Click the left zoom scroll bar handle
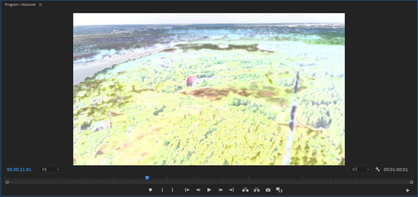The height and width of the screenshot is (197, 418). click(x=7, y=182)
